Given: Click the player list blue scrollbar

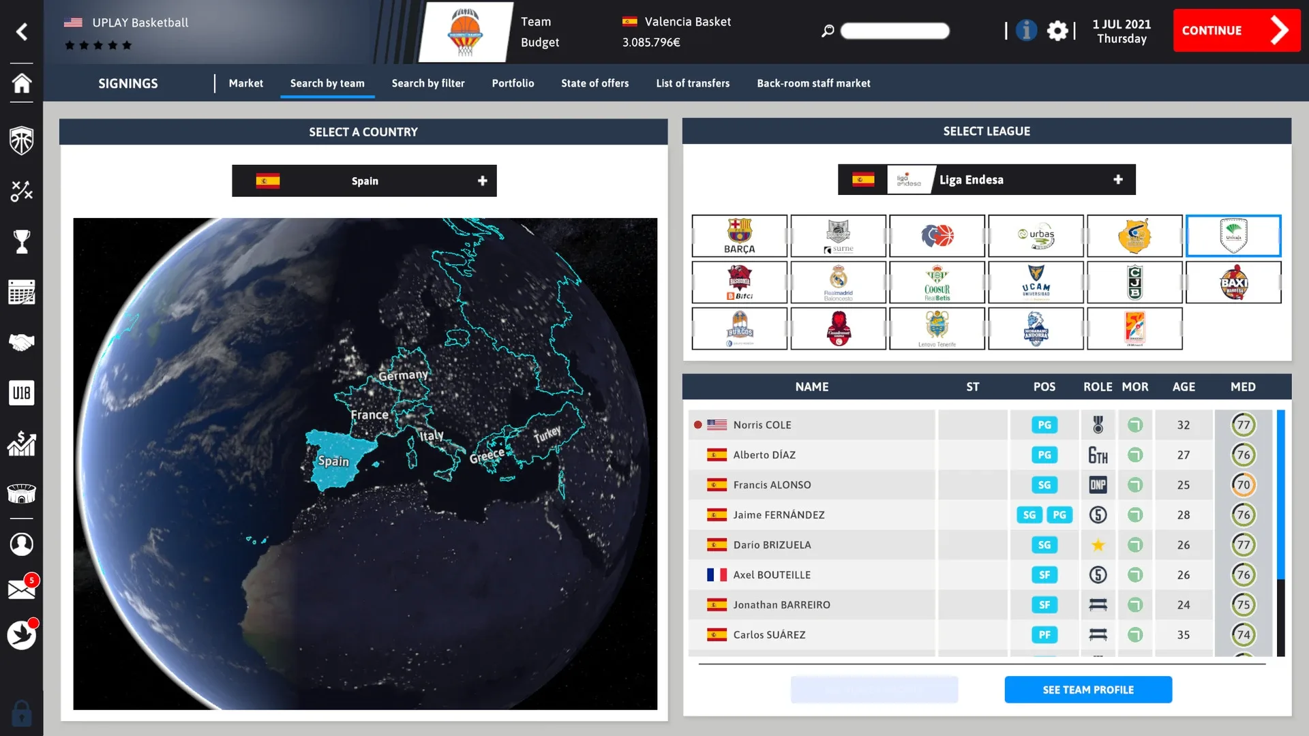Looking at the screenshot, I should tap(1280, 494).
